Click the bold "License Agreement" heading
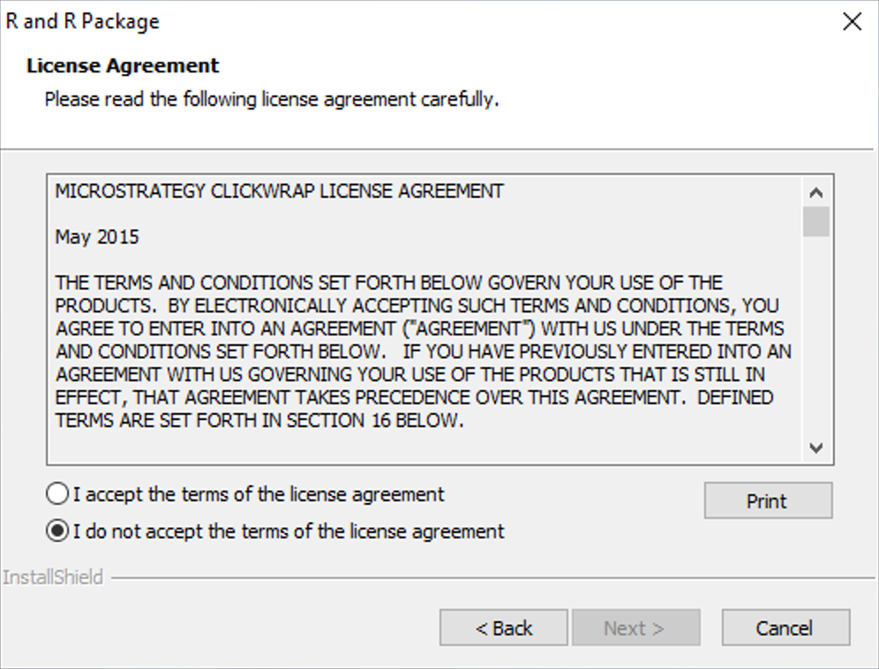Image resolution: width=879 pixels, height=669 pixels. point(123,66)
